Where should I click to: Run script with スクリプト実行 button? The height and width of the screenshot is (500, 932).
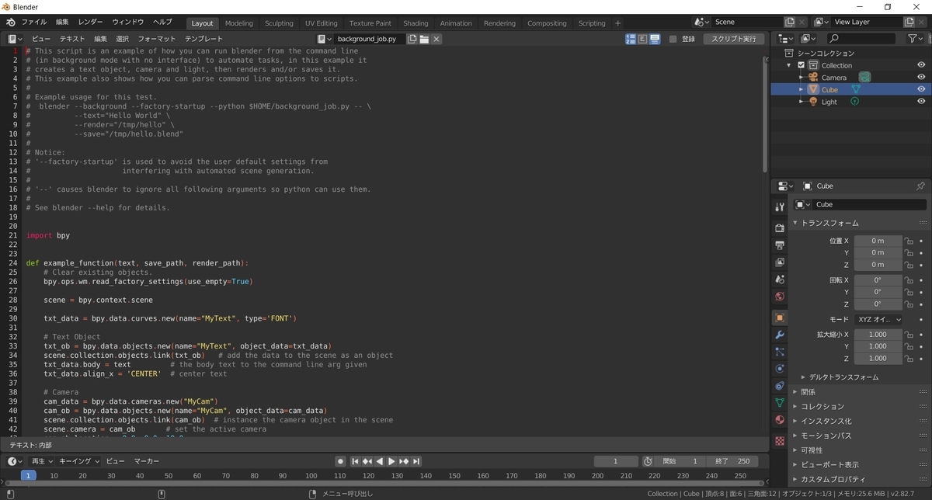point(733,39)
